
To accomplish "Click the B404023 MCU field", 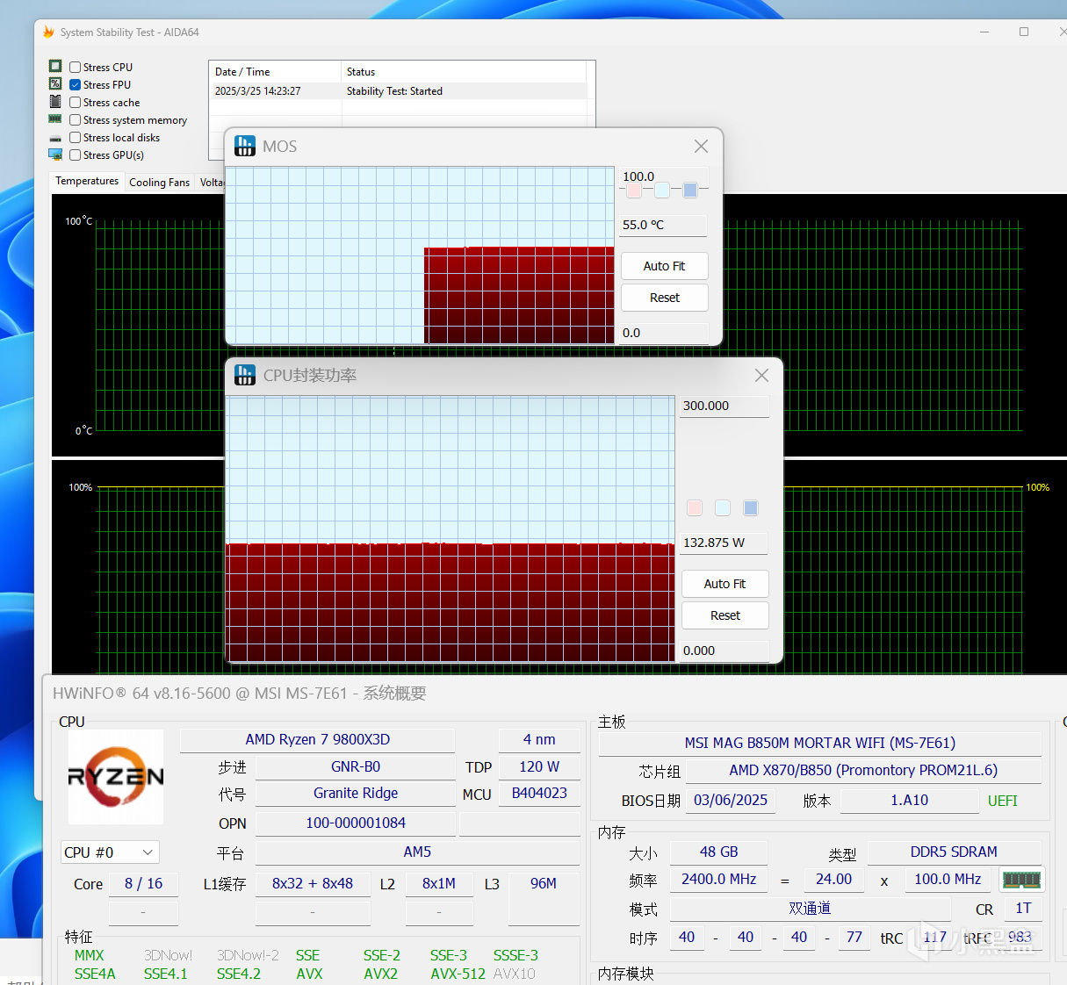I will pos(539,794).
